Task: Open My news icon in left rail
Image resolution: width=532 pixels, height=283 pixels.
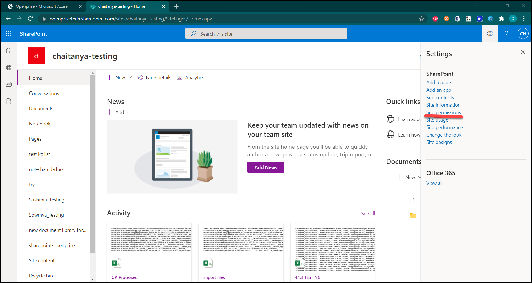Action: tap(9, 84)
